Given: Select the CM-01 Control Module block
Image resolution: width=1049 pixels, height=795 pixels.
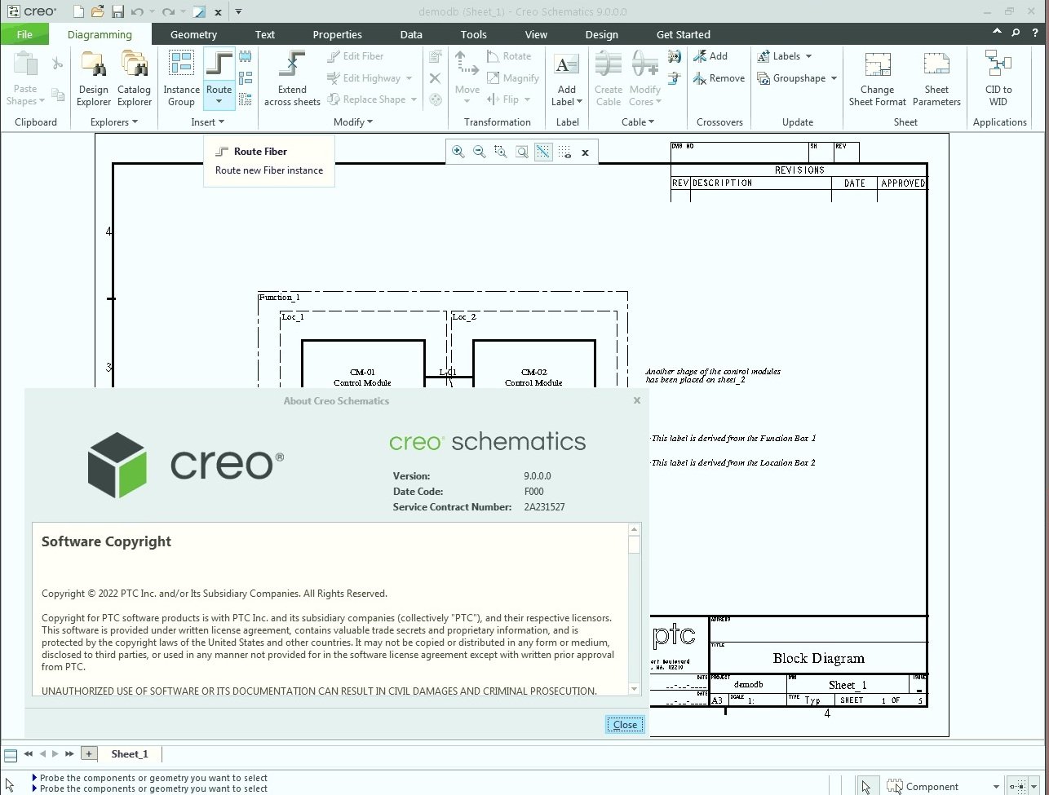Looking at the screenshot, I should pyautogui.click(x=363, y=364).
